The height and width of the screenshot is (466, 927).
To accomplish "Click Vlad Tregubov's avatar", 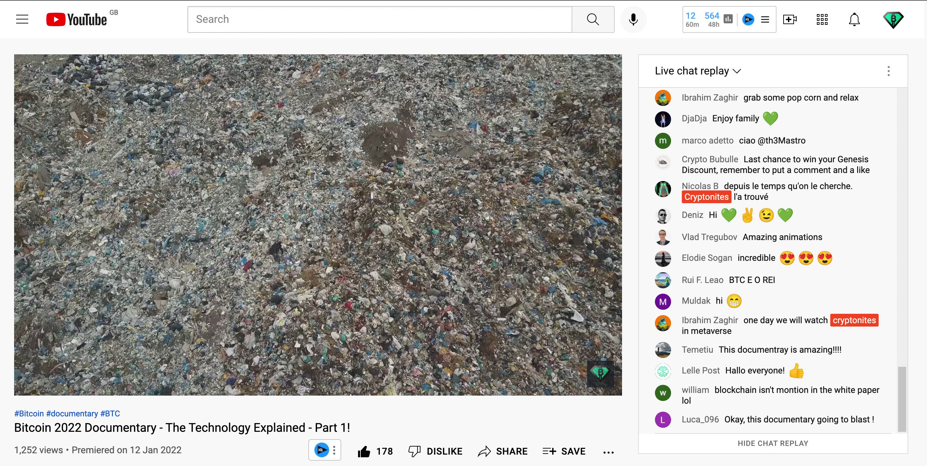I will coord(663,237).
